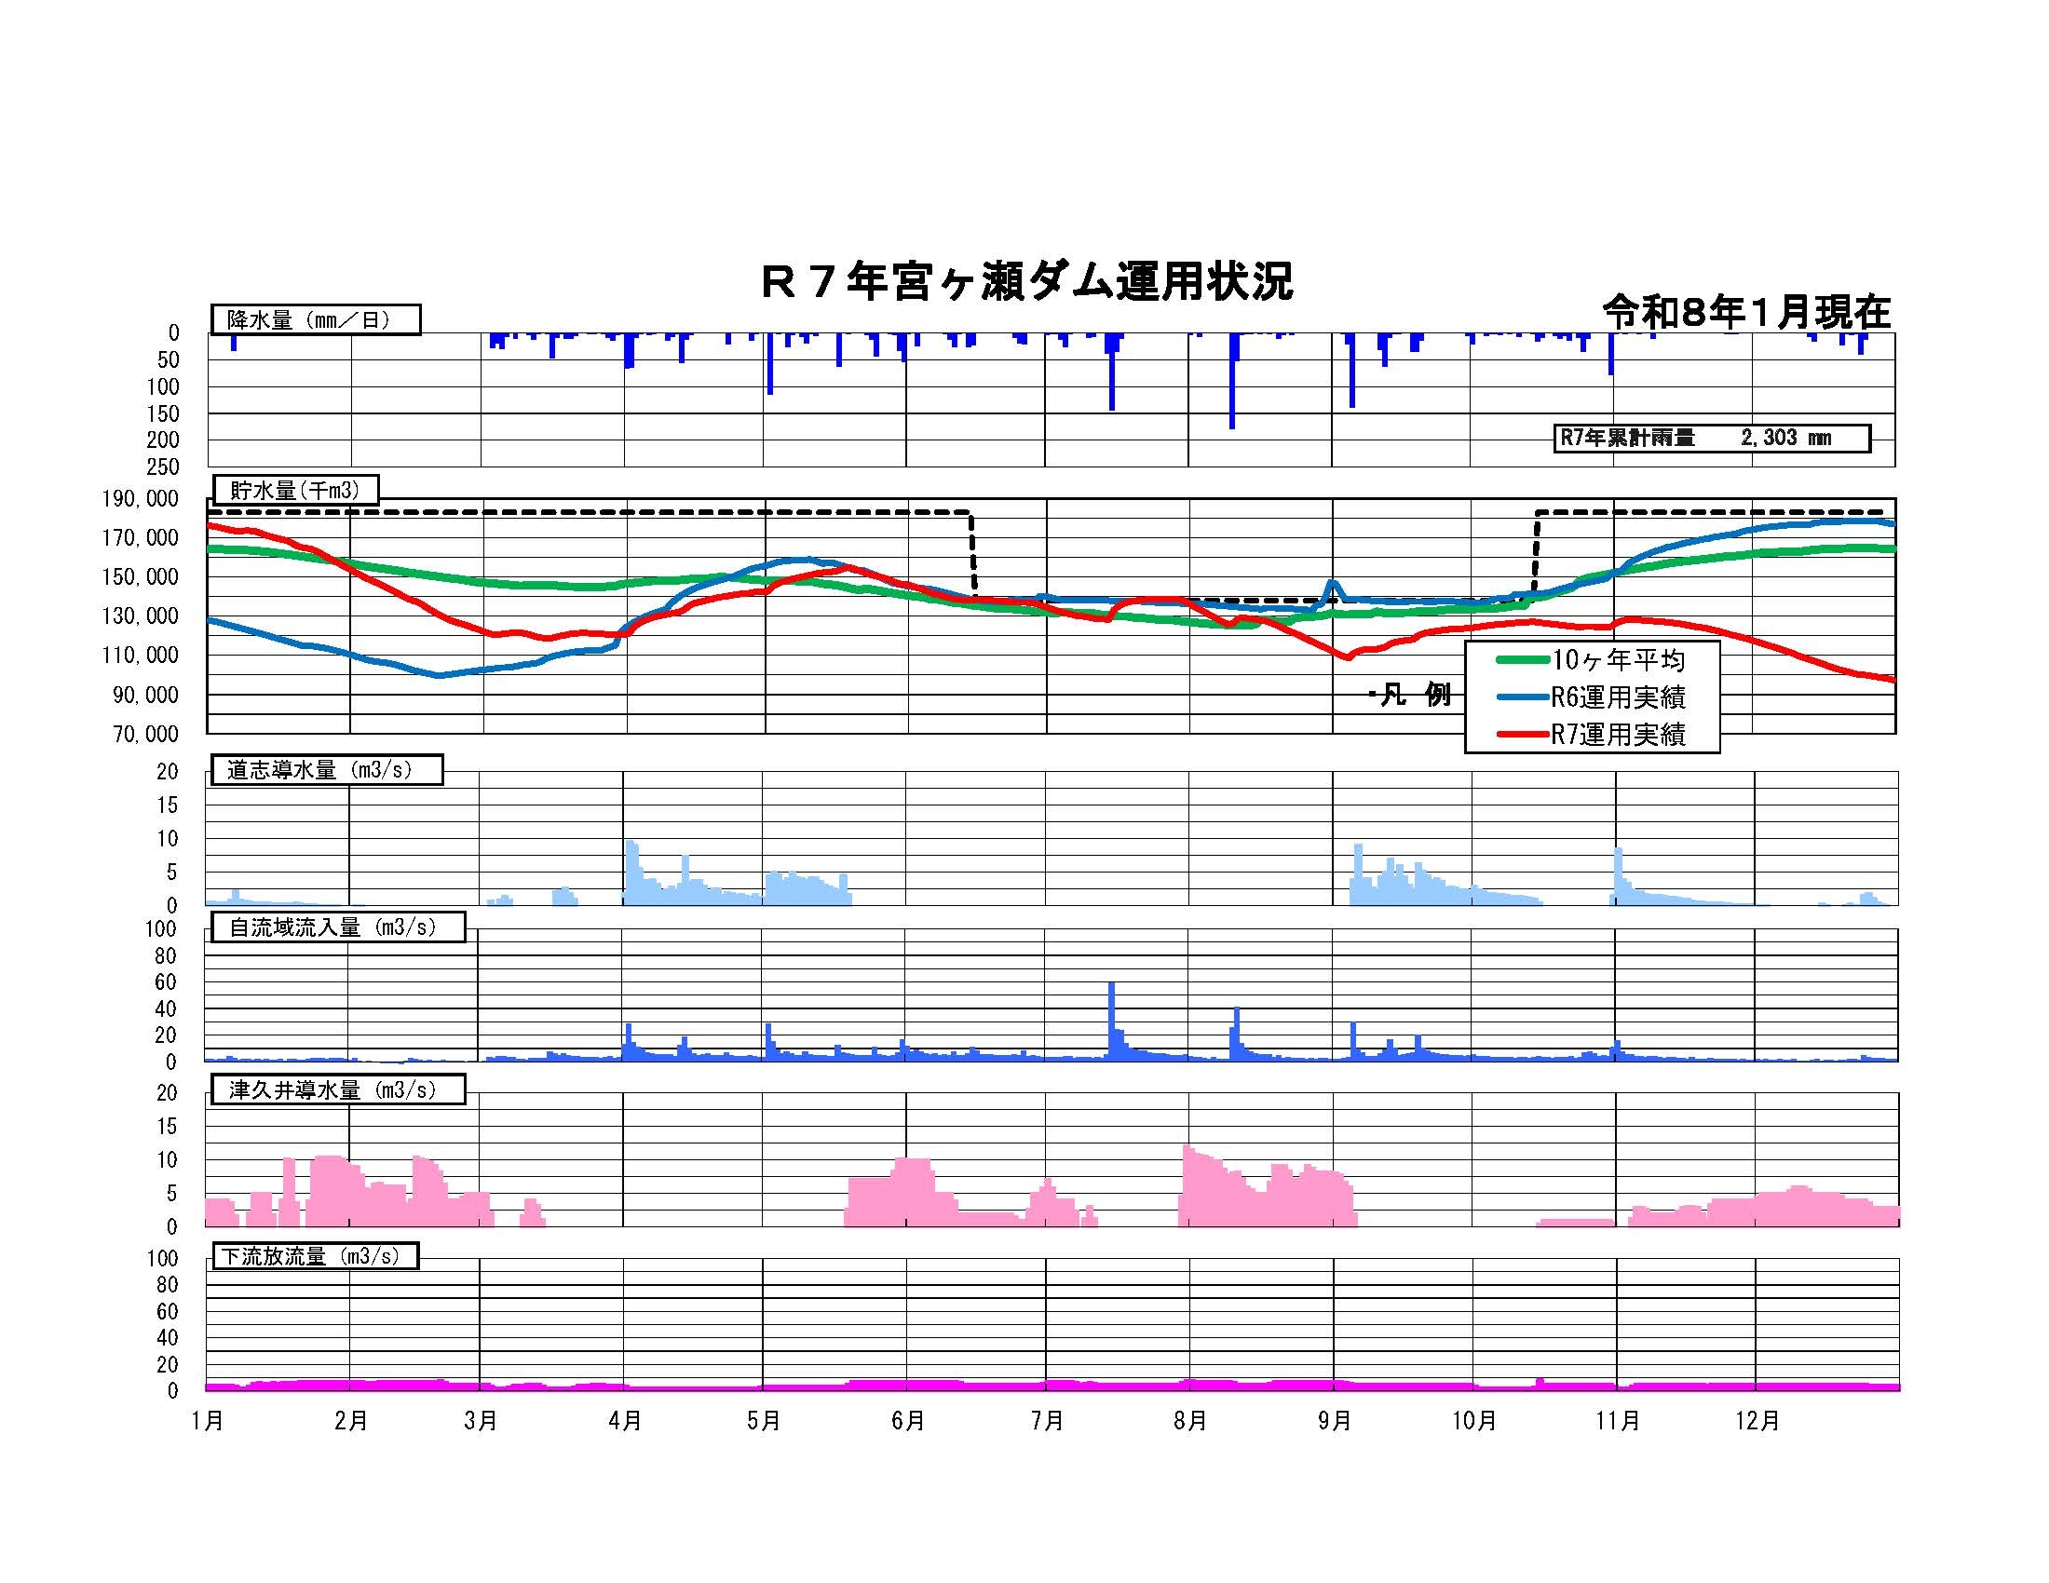Click the 1月 x-axis month label
Screen dimensions: 2049x1583
pyautogui.click(x=208, y=1421)
